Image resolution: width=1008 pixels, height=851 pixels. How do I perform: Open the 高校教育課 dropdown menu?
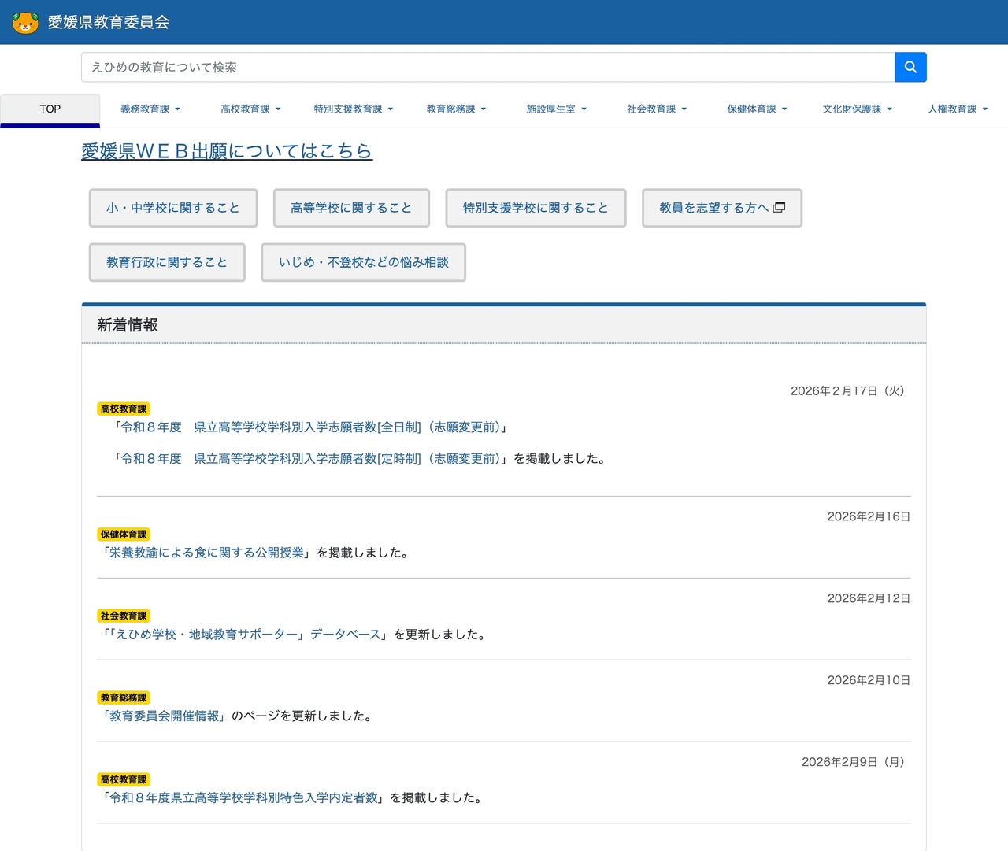point(250,109)
